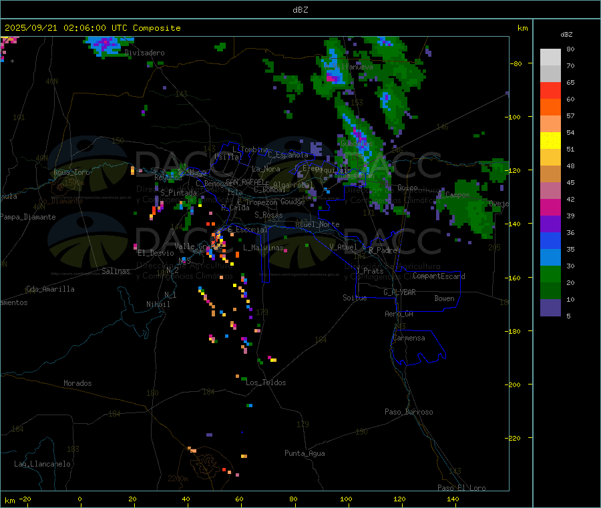This screenshot has height=508, width=601.
Task: Click the 'Bowen' map label
Action: tap(445, 298)
